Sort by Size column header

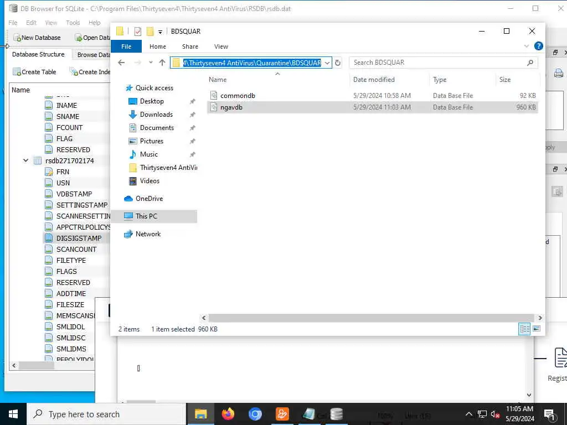(x=505, y=80)
